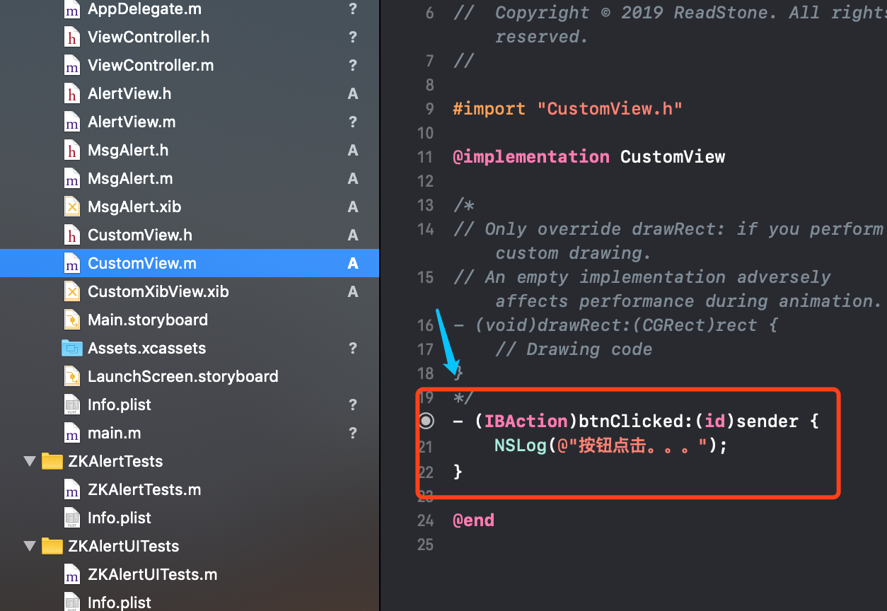Click the AppDelegate.m implementation file icon
Viewport: 887px width, 611px height.
71,10
